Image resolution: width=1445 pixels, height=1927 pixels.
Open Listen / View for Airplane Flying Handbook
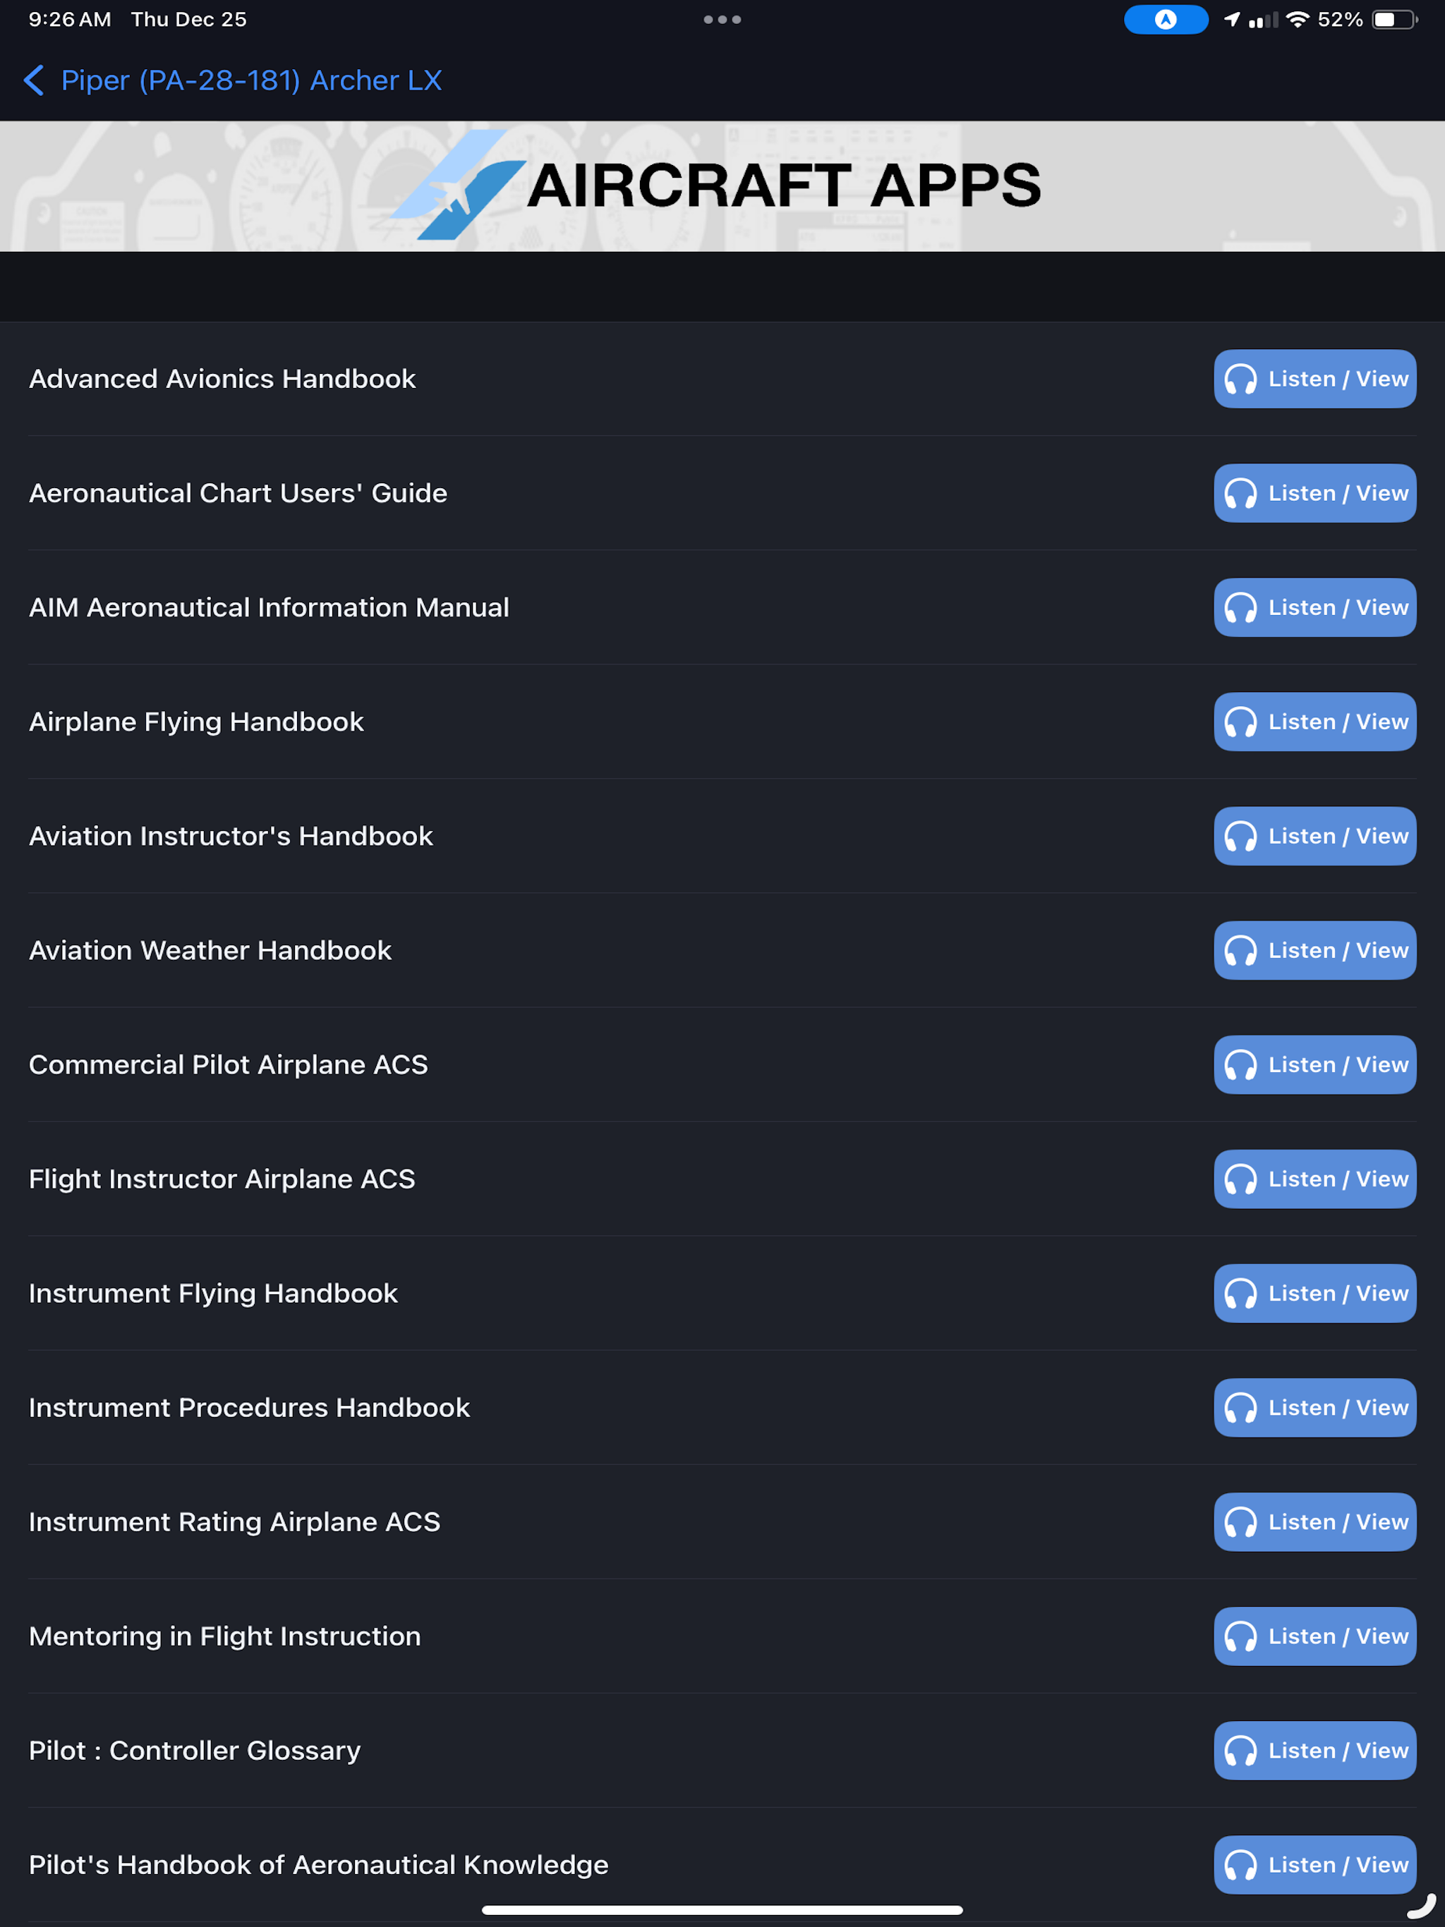[1314, 722]
